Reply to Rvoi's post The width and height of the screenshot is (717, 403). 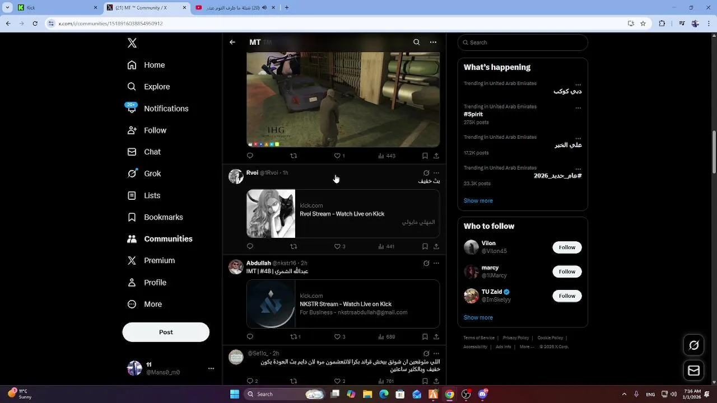pyautogui.click(x=250, y=246)
